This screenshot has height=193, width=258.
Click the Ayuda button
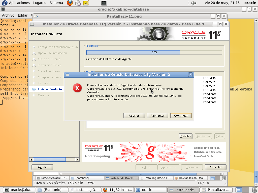pos(42,167)
